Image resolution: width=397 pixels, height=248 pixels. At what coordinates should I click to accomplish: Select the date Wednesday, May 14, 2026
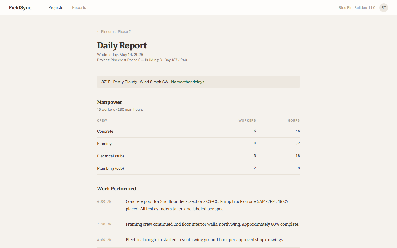pyautogui.click(x=120, y=55)
